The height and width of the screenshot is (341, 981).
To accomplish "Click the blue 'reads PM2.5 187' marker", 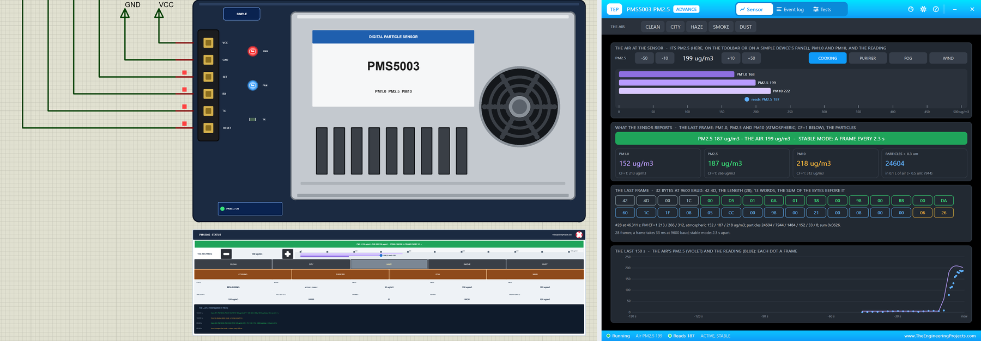I will [747, 100].
